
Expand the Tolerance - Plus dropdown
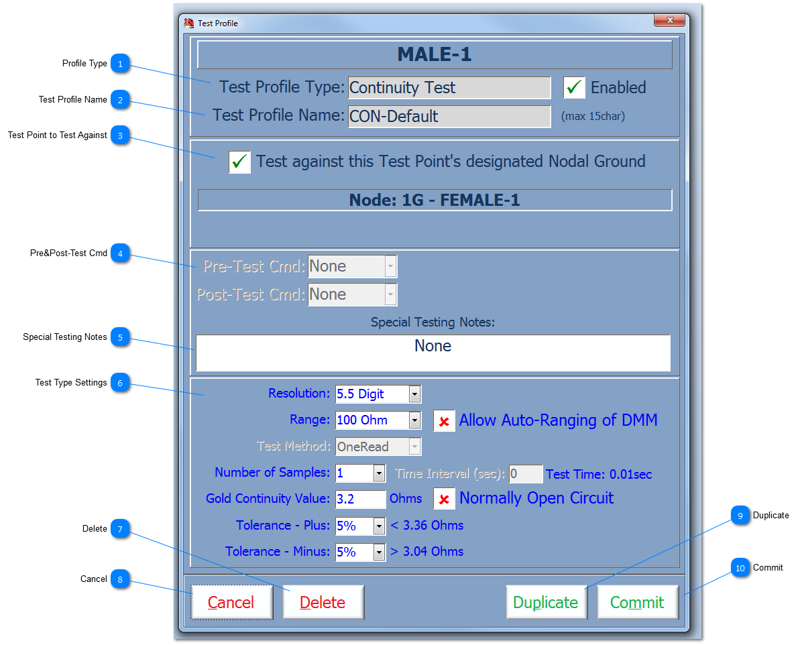pos(378,526)
